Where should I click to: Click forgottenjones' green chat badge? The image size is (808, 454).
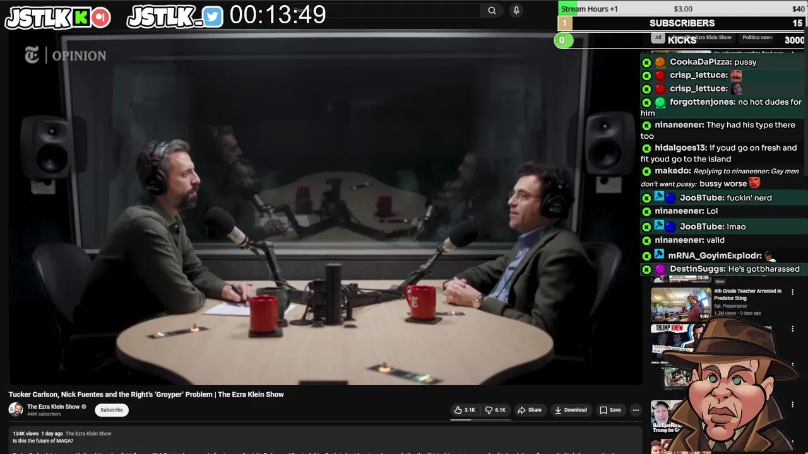coord(660,102)
